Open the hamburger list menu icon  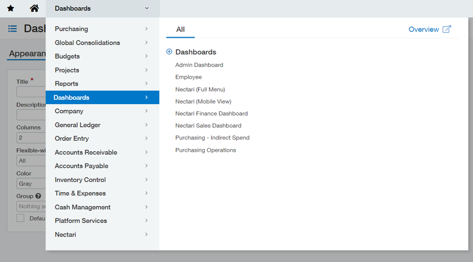click(12, 28)
